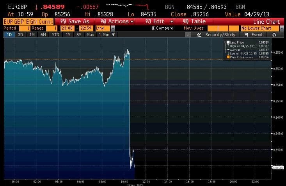Screen dimensions: 286x186
Task: Click the .84589 last price in header
Action: 52,7
